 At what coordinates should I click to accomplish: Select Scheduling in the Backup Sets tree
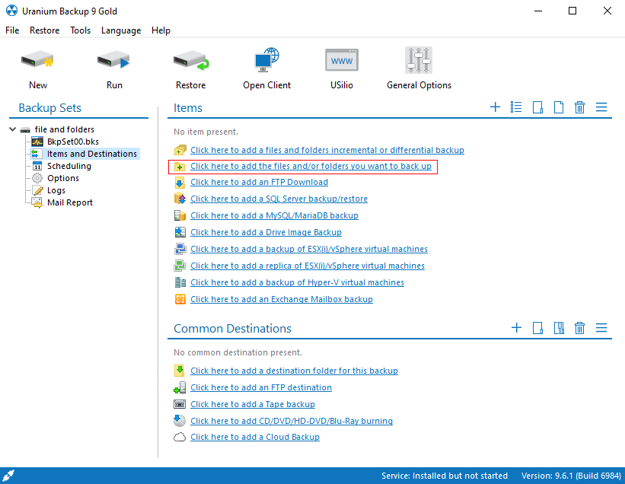pyautogui.click(x=69, y=166)
